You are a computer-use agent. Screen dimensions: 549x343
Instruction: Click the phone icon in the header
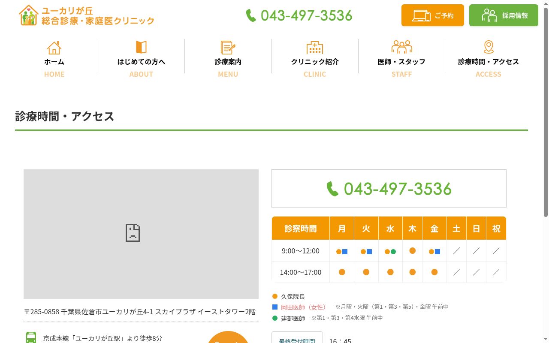point(251,15)
